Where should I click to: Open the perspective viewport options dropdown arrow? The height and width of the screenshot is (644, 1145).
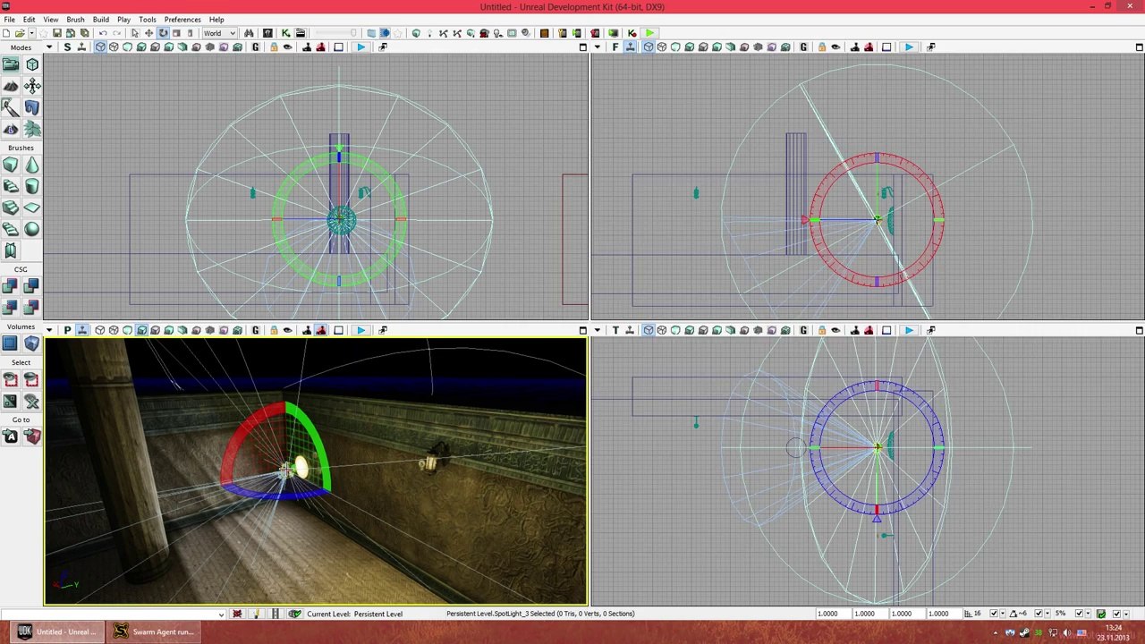[x=48, y=330]
